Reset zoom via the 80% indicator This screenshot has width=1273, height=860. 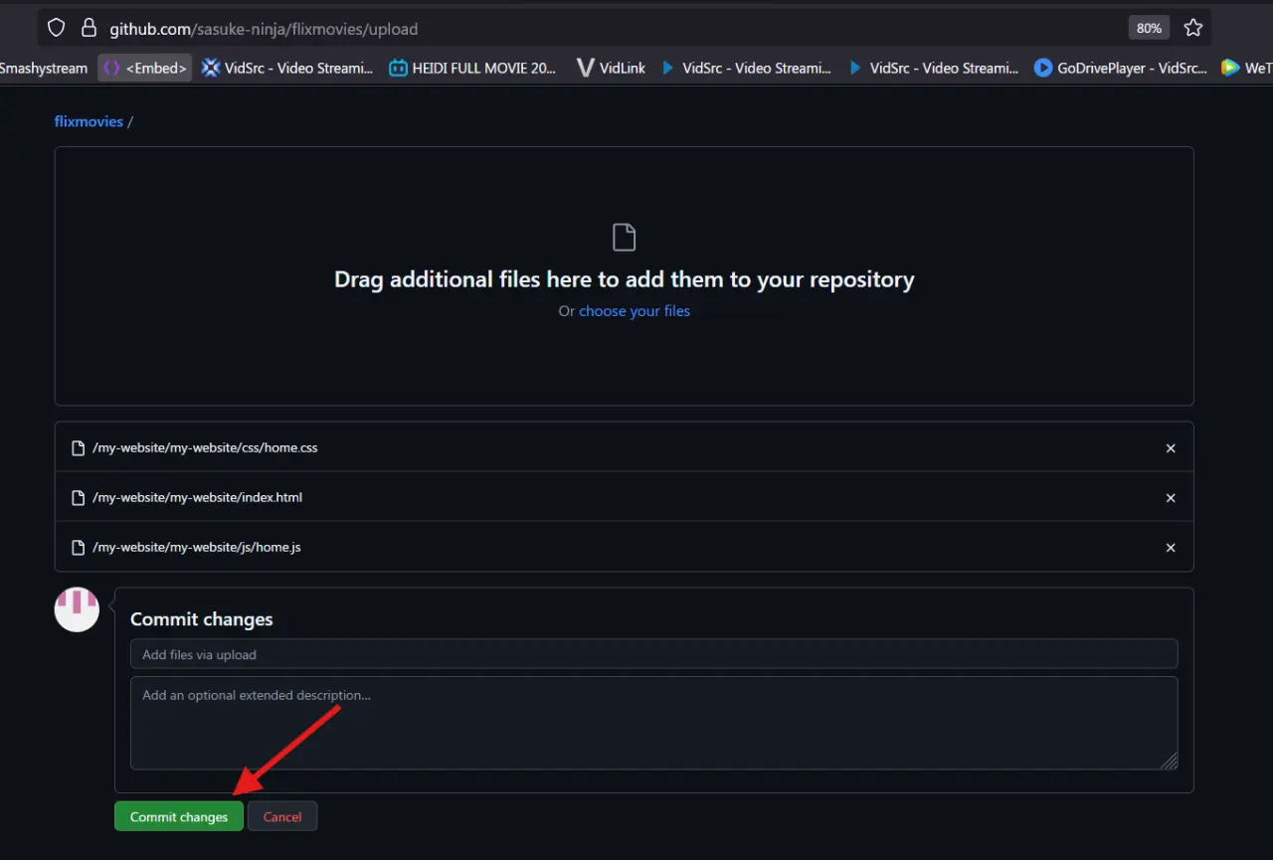point(1149,28)
